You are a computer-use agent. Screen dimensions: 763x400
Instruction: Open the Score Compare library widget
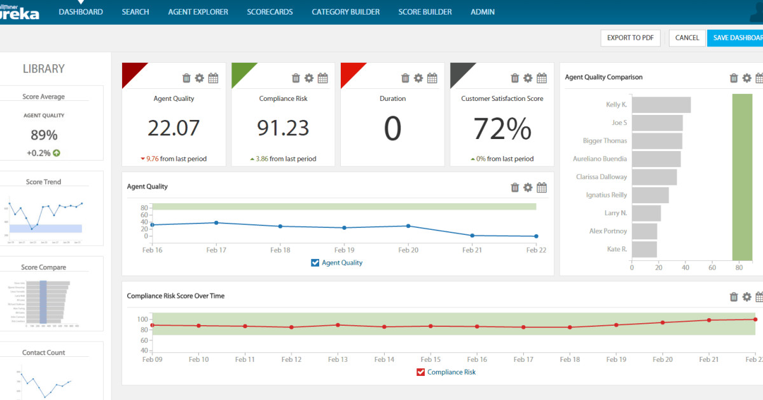pos(51,293)
